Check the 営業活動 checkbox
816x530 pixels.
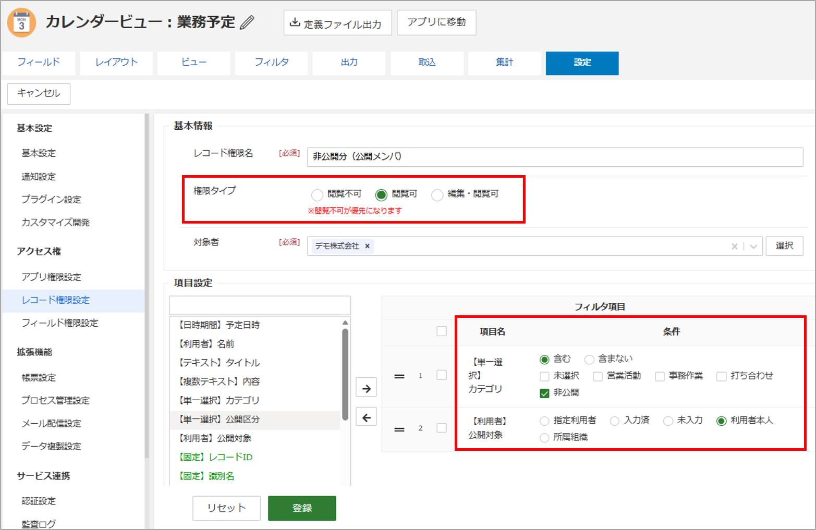(598, 376)
